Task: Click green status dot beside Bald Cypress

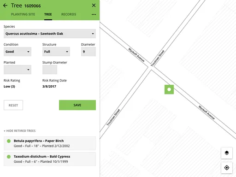Action: (x=9, y=157)
